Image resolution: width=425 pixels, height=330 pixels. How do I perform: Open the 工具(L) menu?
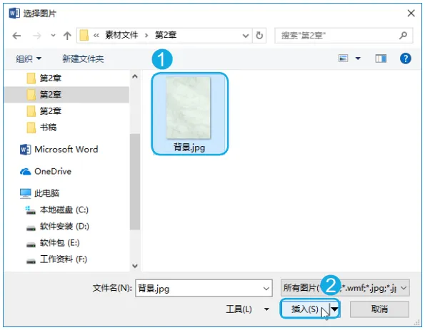click(247, 309)
